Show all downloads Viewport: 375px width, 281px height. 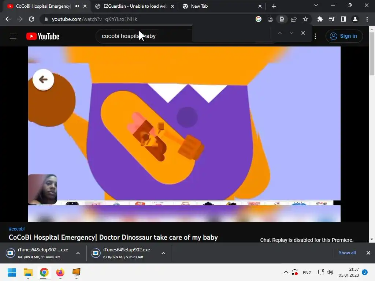tap(347, 253)
